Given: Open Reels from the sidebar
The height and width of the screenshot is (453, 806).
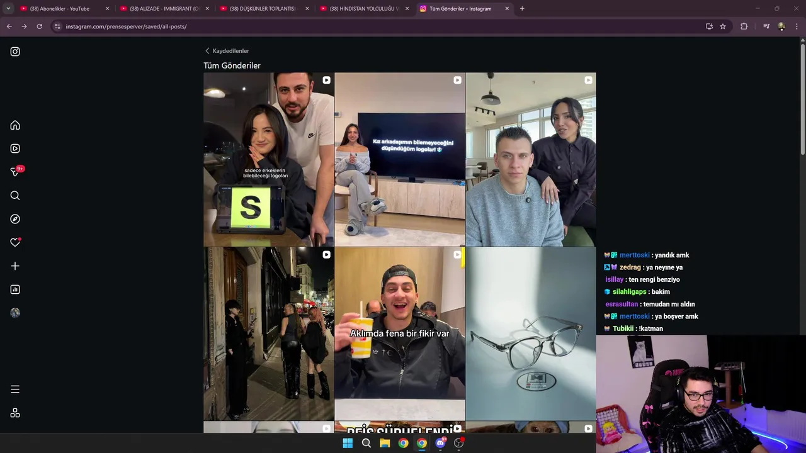Looking at the screenshot, I should pos(15,148).
